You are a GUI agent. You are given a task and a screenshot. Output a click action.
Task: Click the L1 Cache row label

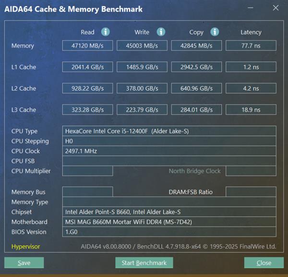(x=24, y=67)
